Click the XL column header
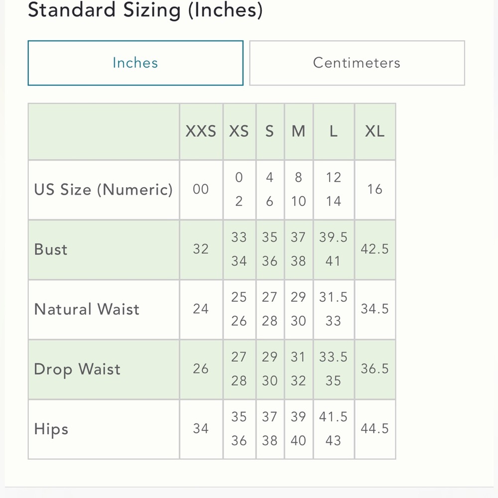 pos(374,131)
